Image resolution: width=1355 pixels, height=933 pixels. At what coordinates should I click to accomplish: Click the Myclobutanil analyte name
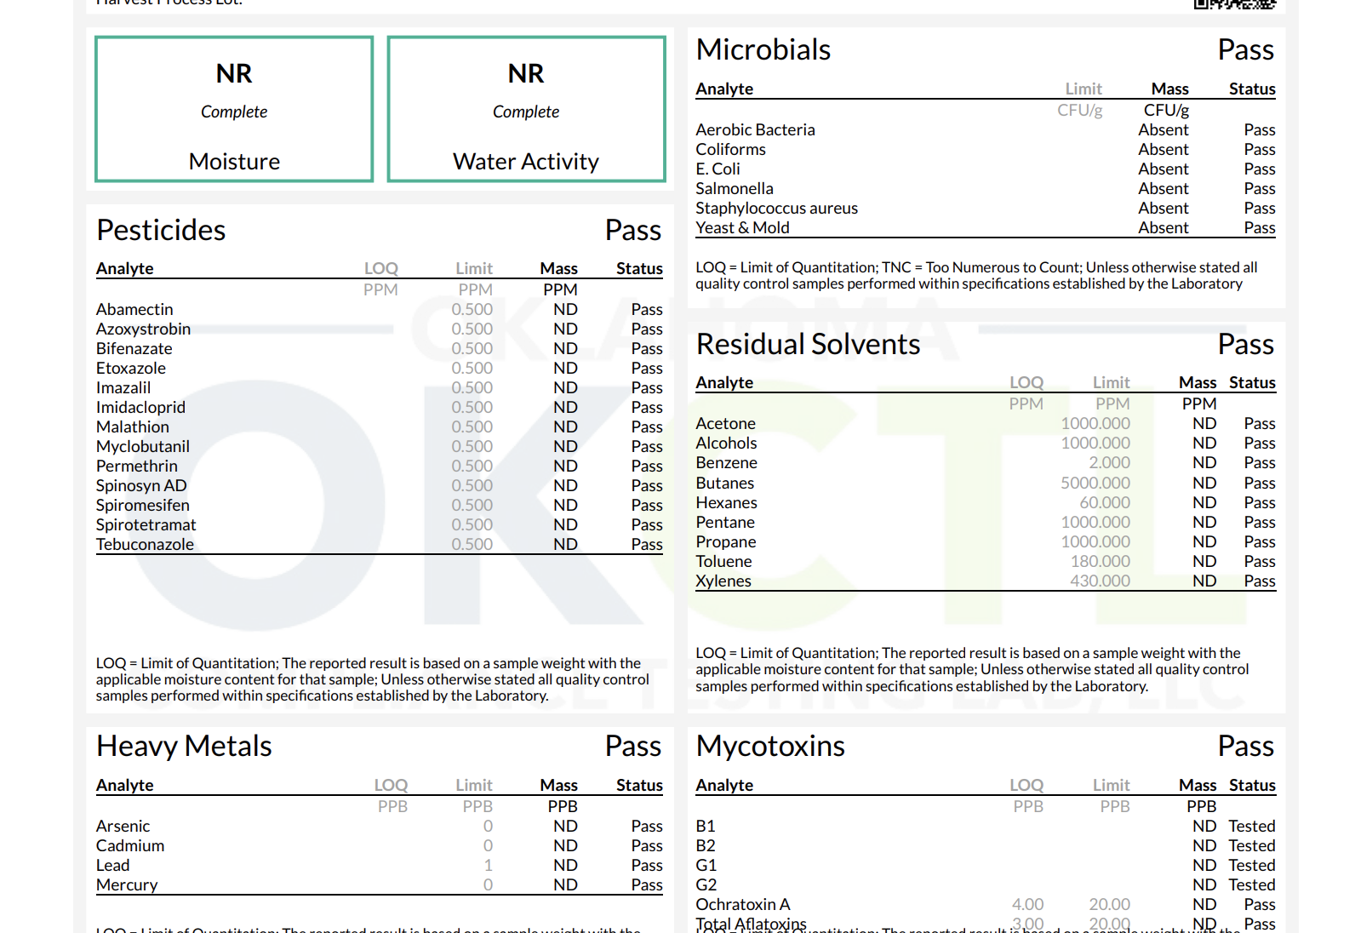[x=142, y=446]
